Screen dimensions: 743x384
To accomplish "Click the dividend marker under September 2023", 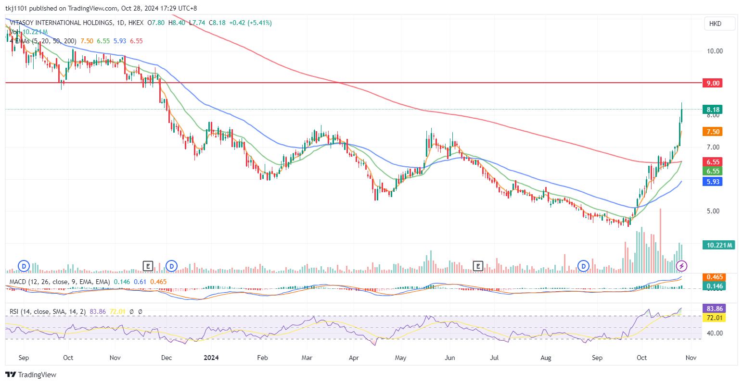I will tap(24, 266).
